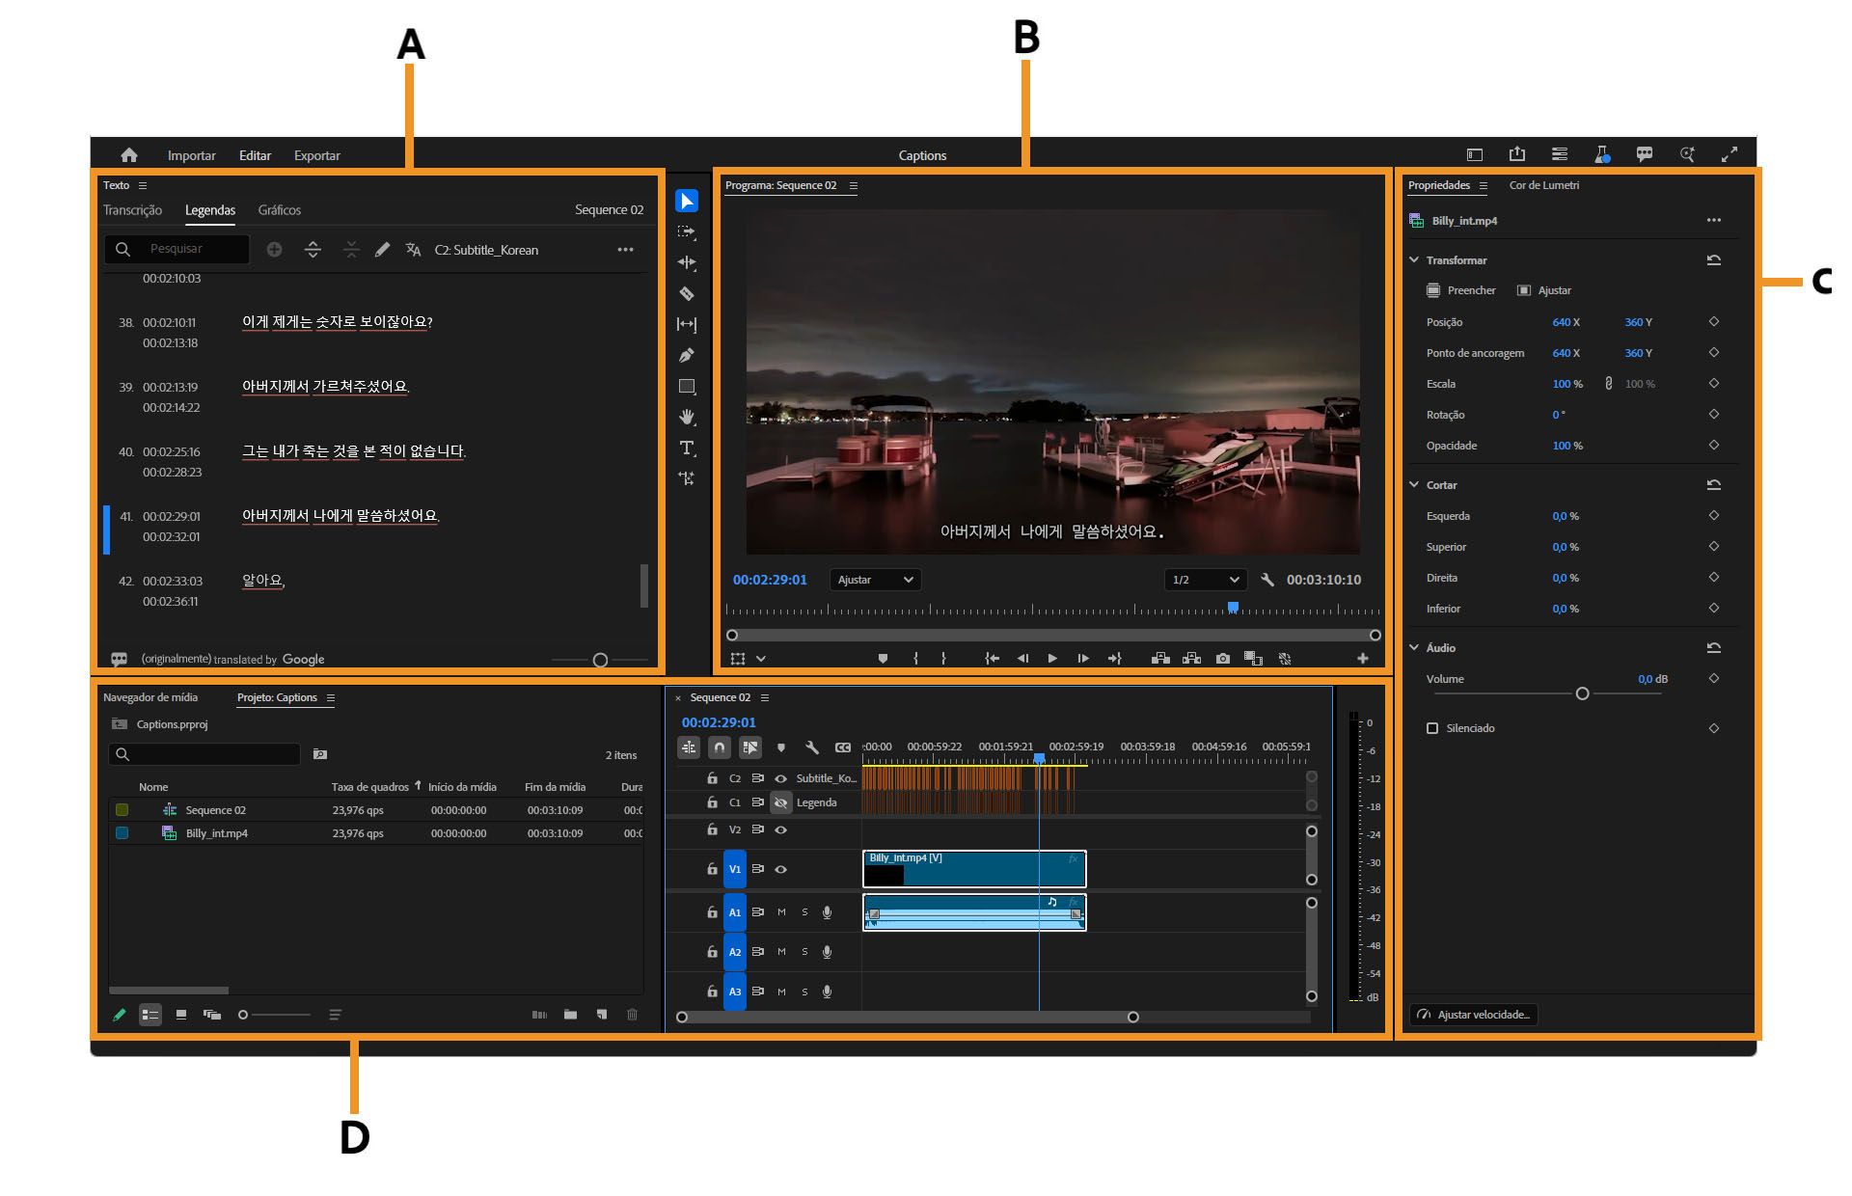
Task: Select the Hand tool
Action: pyautogui.click(x=687, y=417)
